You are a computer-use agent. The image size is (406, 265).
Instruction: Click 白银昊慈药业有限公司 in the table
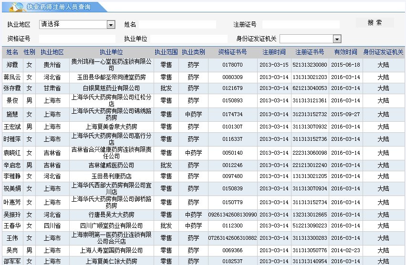111,88
